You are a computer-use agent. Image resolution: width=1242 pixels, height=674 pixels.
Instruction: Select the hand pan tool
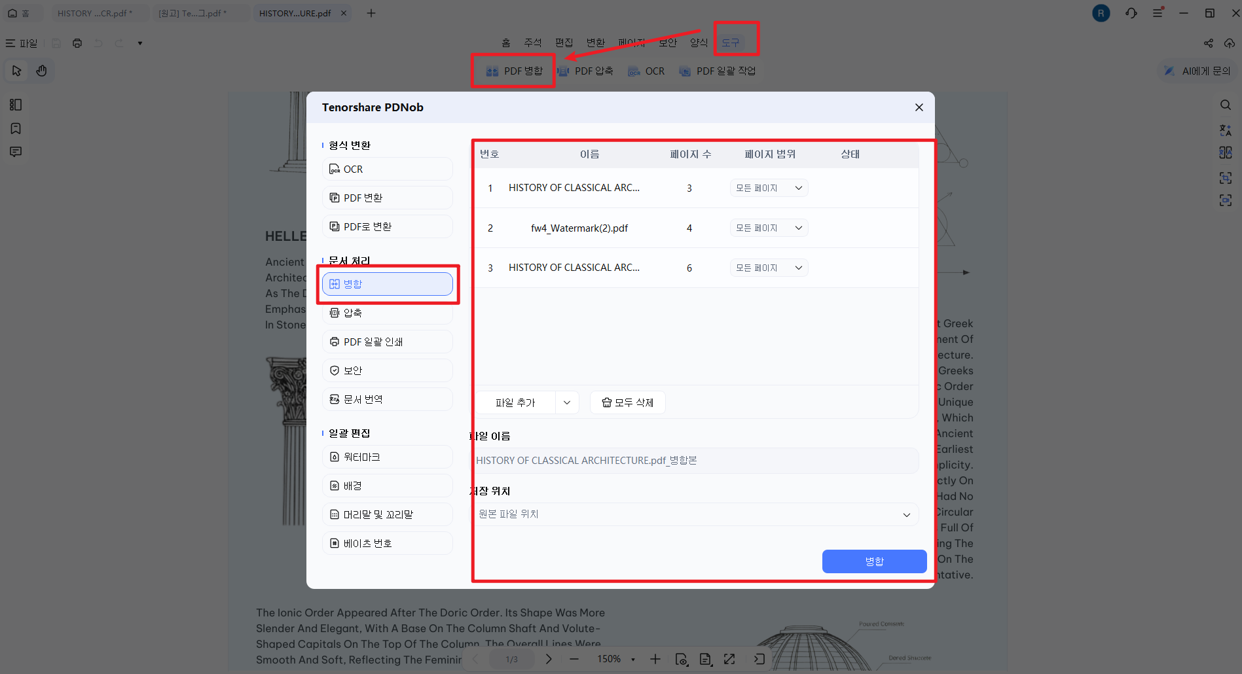tap(41, 71)
